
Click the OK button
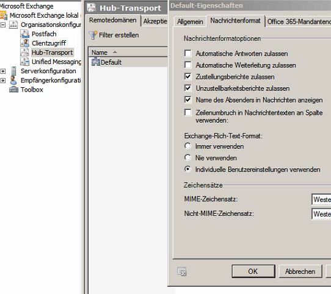(x=253, y=271)
